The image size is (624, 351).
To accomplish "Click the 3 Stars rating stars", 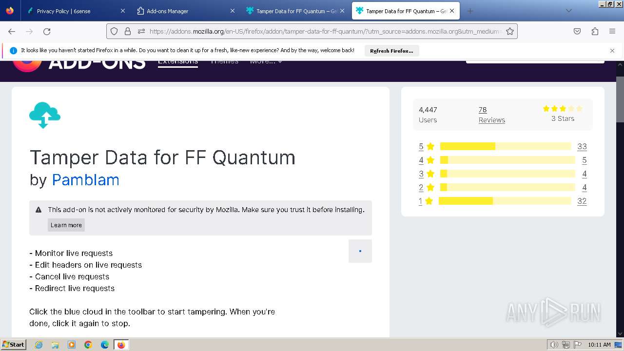I will (563, 109).
